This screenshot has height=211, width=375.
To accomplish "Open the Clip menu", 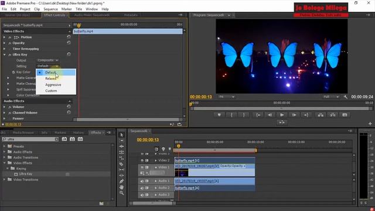I will point(37,9).
